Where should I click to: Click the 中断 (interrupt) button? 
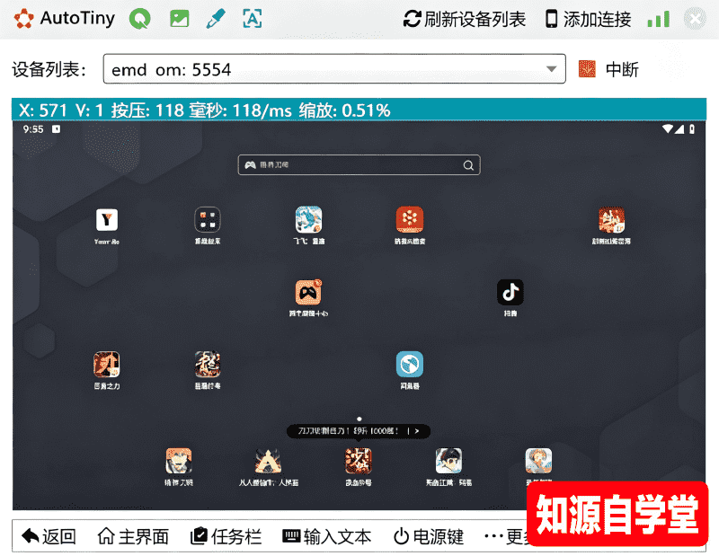(x=622, y=70)
